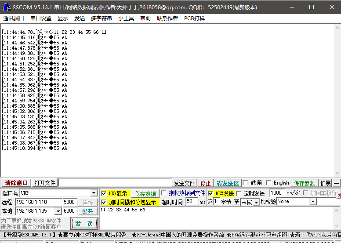Click the RT-Thread advertisement text
This screenshot has height=243, width=341.
178,235
